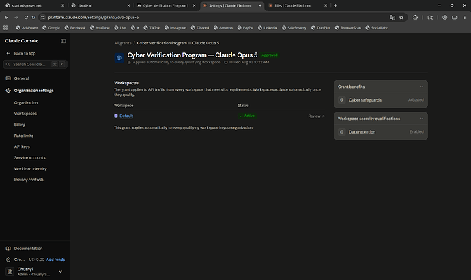The height and width of the screenshot is (280, 471).
Task: Open a new browser tab
Action: (x=336, y=5)
